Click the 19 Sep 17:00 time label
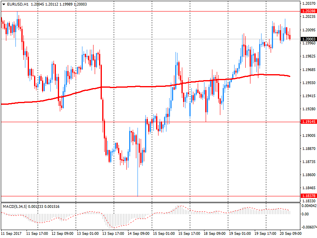 click(265, 233)
